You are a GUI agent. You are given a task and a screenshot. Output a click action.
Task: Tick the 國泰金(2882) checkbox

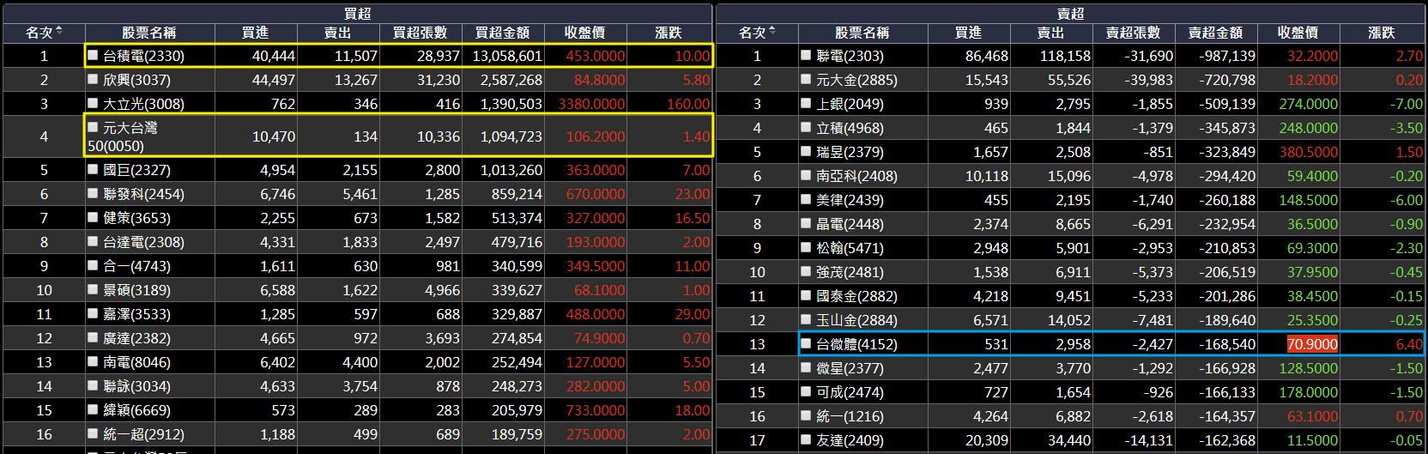point(806,295)
